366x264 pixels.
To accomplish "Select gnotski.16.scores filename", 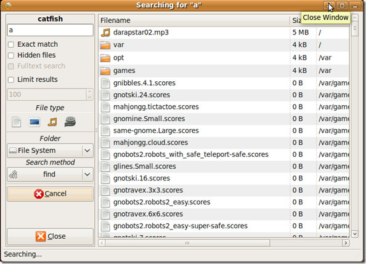I will pos(142,178).
